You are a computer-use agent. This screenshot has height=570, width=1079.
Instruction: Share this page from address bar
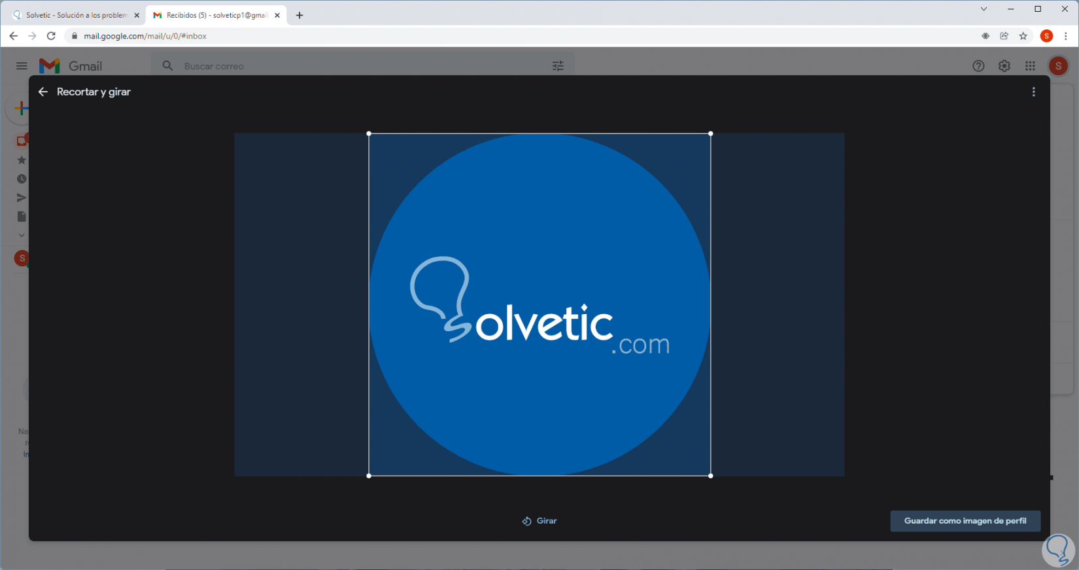coord(1004,36)
